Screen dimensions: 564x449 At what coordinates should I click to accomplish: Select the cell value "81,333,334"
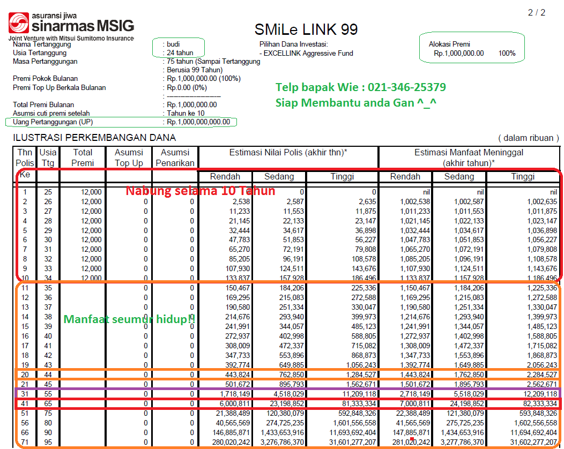coord(359,403)
